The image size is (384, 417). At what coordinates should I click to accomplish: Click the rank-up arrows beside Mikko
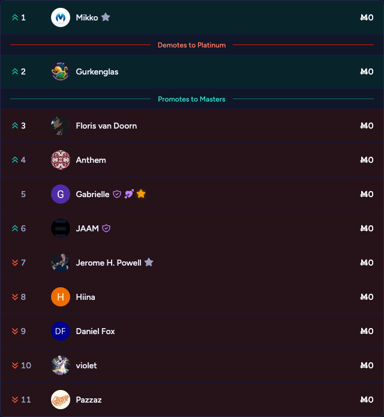(x=15, y=18)
